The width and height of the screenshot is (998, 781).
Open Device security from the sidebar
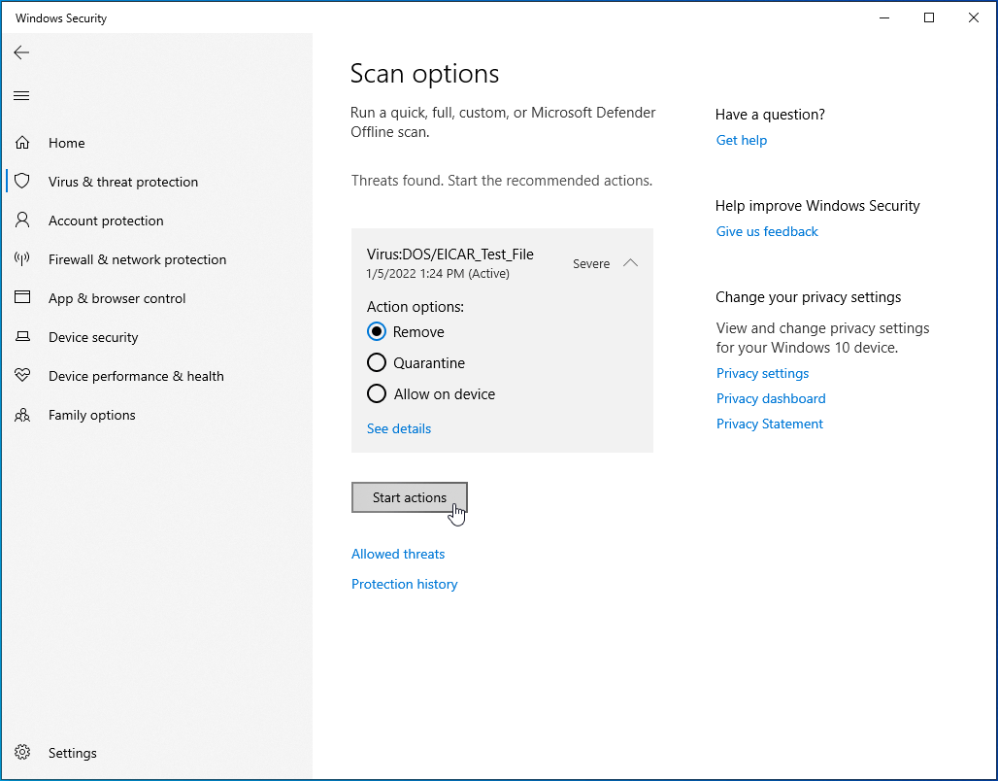click(x=93, y=337)
